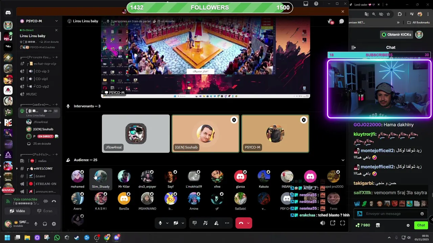Open Chrome extensions puzzle icon
This screenshot has height=243, width=433.
tap(400, 14)
